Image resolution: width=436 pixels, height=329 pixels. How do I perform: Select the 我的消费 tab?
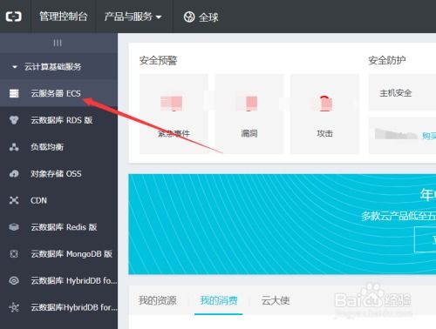pyautogui.click(x=219, y=300)
